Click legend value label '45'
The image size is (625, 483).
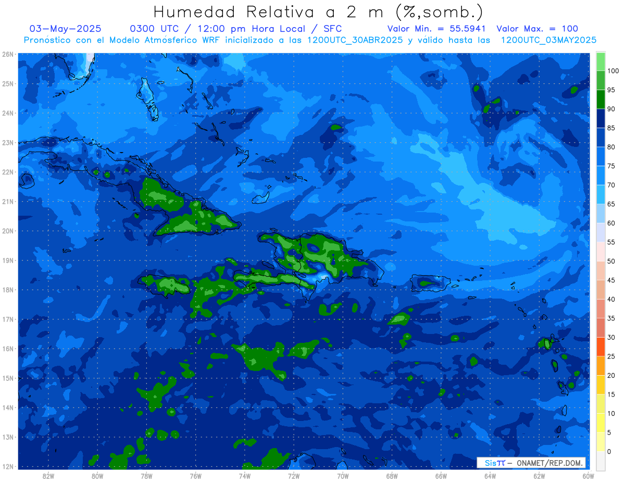click(x=611, y=280)
